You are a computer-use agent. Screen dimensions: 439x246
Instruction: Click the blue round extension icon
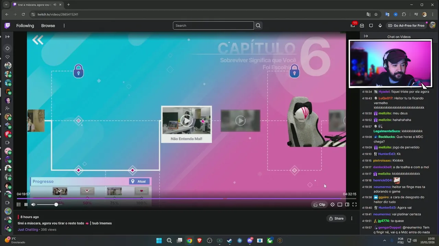(395, 14)
